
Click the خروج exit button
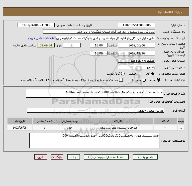41,157
